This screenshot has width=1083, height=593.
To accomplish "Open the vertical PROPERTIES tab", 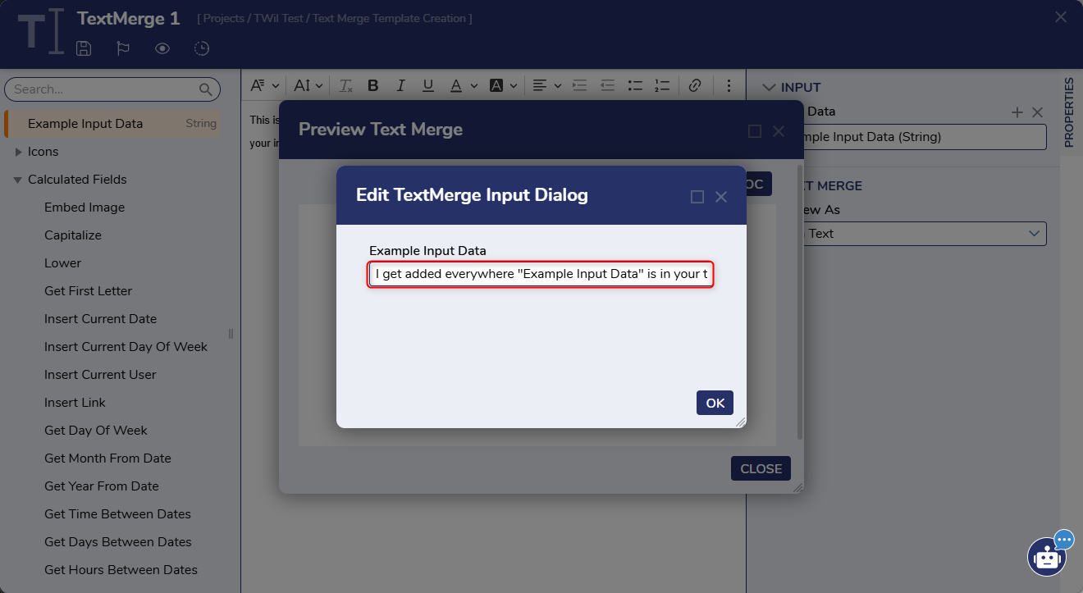I will pyautogui.click(x=1068, y=112).
